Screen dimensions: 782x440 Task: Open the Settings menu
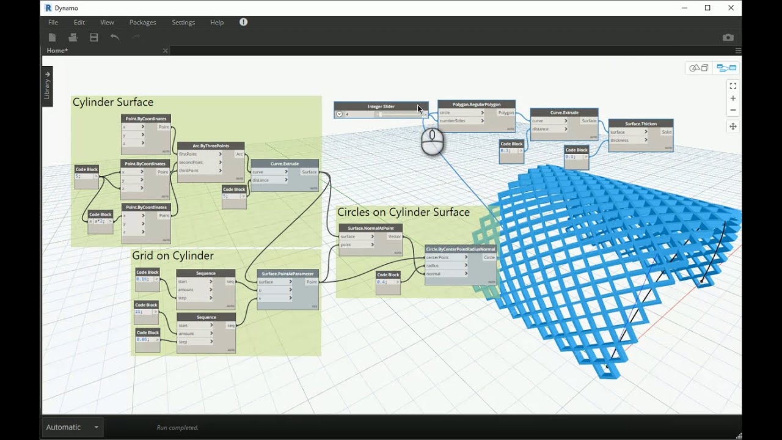point(183,23)
